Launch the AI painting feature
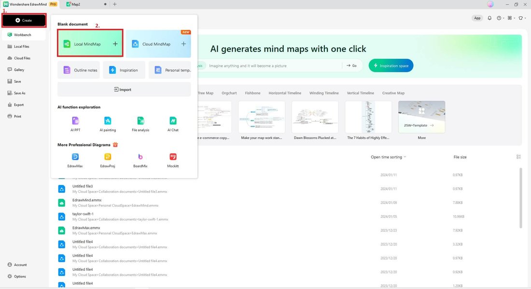This screenshot has width=531, height=289. pyautogui.click(x=108, y=124)
